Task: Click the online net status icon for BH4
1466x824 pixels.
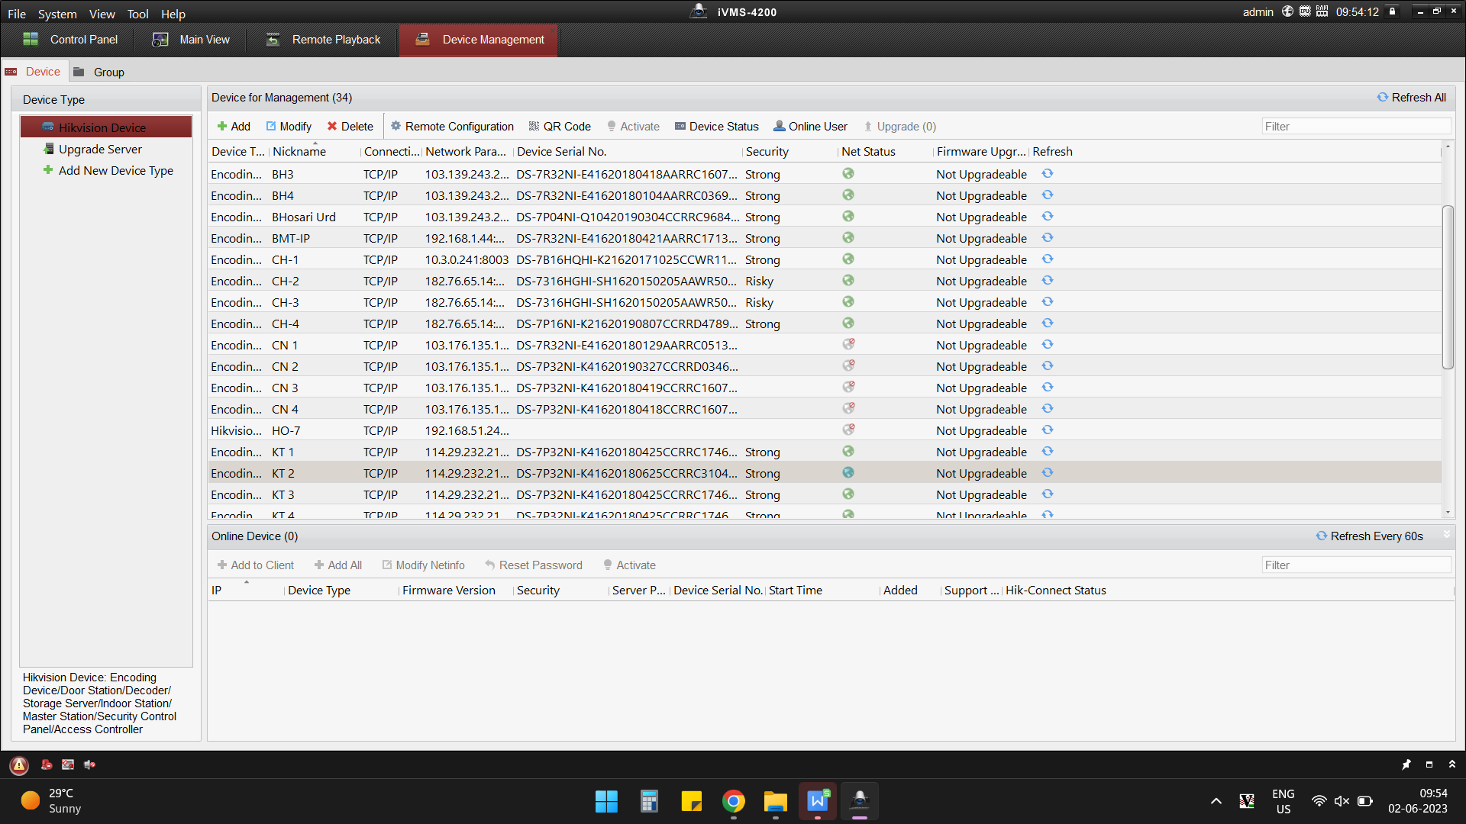Action: [x=848, y=195]
